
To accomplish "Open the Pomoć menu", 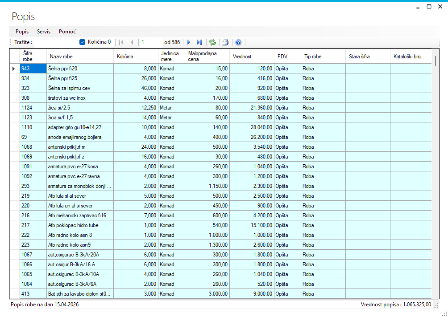I will point(67,32).
